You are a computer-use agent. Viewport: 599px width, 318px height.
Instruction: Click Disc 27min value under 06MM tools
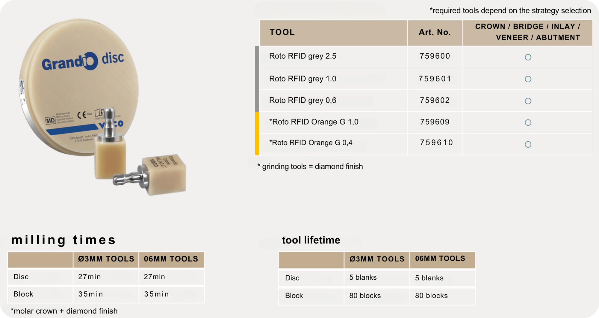point(154,277)
